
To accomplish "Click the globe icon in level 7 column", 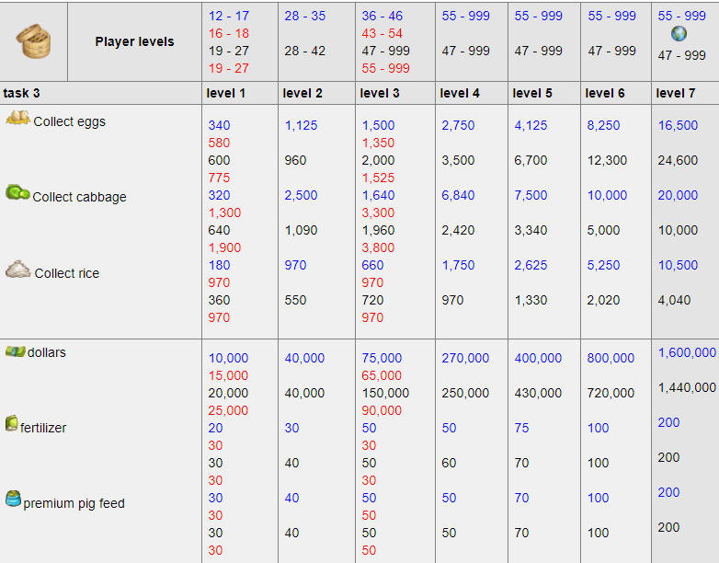I will click(679, 33).
